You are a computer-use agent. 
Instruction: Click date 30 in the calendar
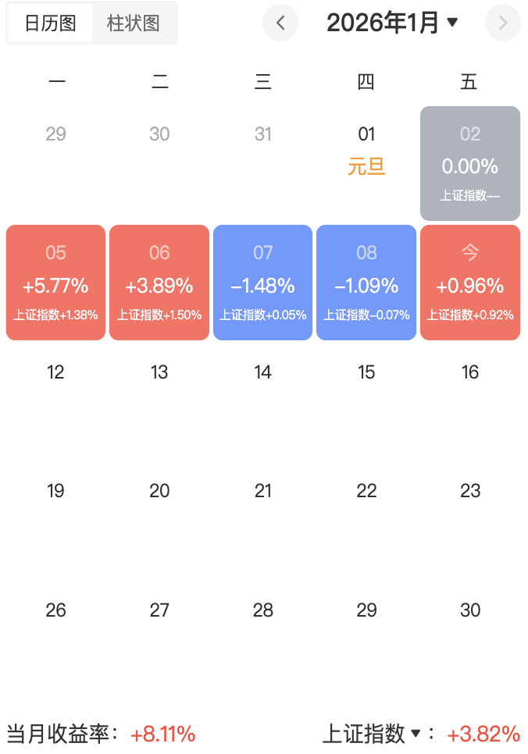click(x=470, y=610)
